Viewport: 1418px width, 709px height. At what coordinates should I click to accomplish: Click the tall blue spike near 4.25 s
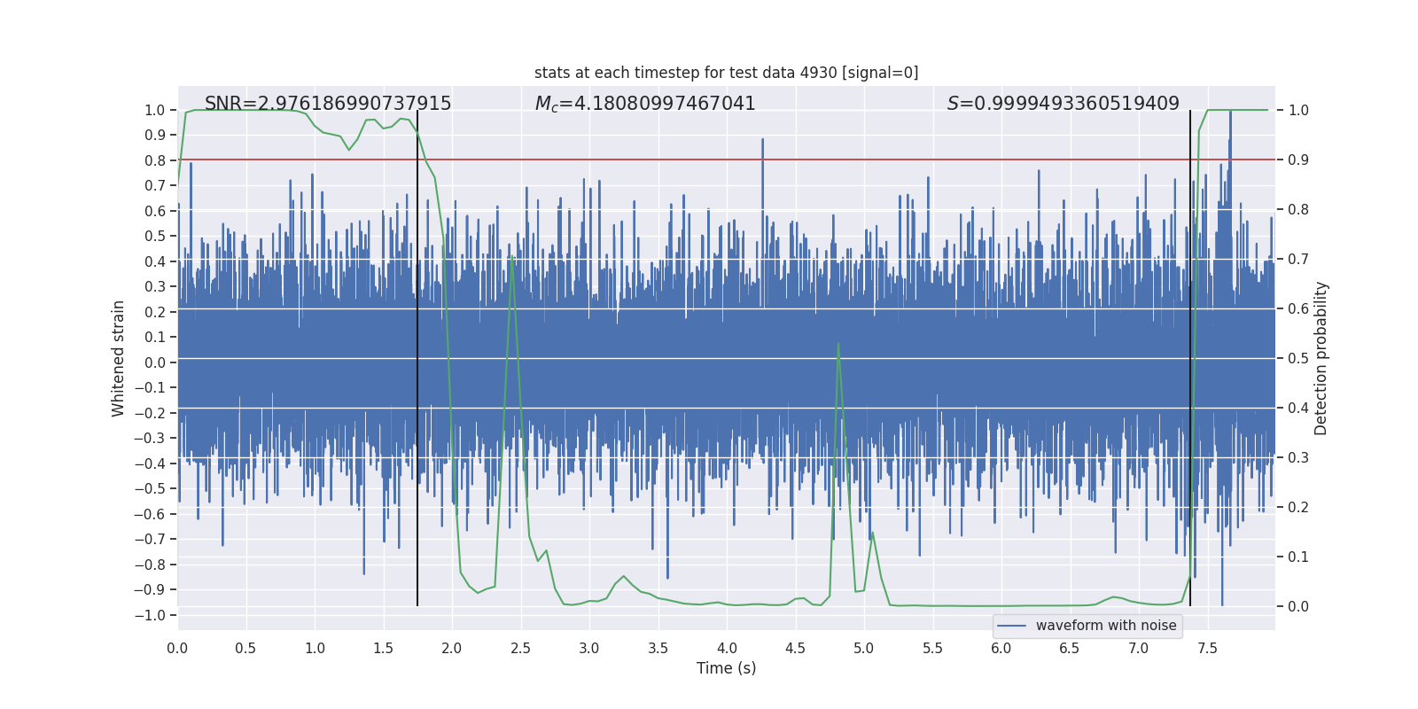point(762,142)
